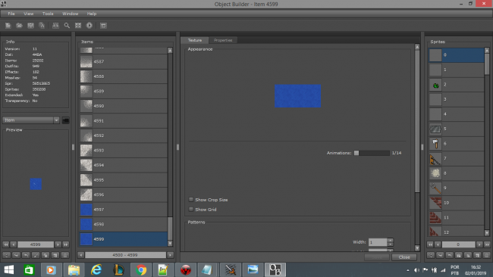The width and height of the screenshot is (493, 277).
Task: Select item 4598 in Items list
Action: pos(123,224)
